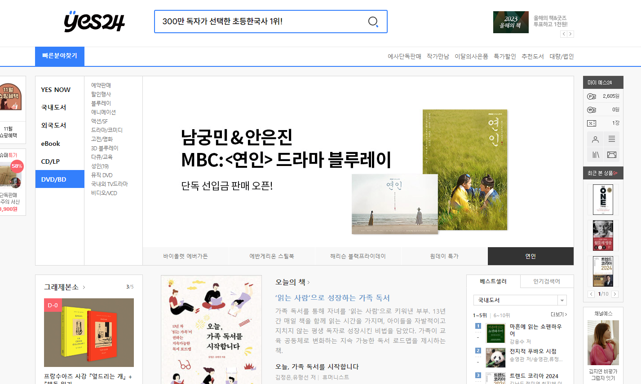Click the YES points coin icon
641x384 pixels.
tap(592, 96)
